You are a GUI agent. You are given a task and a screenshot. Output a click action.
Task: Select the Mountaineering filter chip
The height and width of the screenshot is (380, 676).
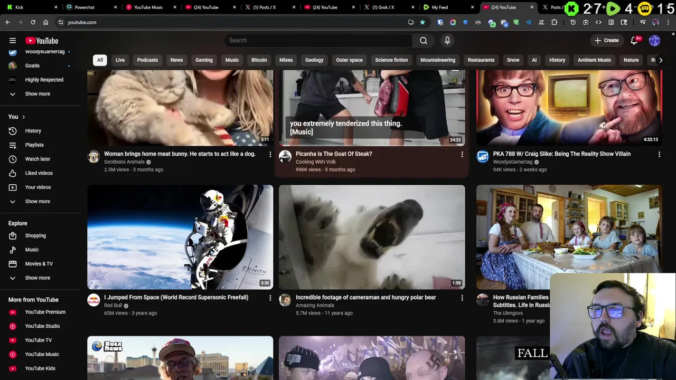pos(438,60)
